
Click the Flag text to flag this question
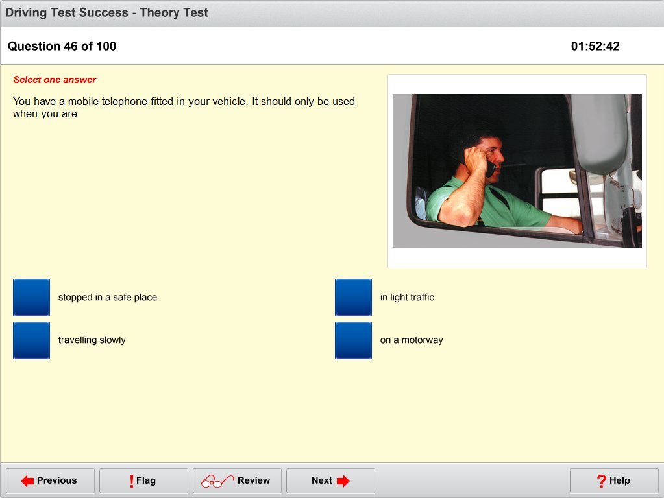(x=146, y=480)
